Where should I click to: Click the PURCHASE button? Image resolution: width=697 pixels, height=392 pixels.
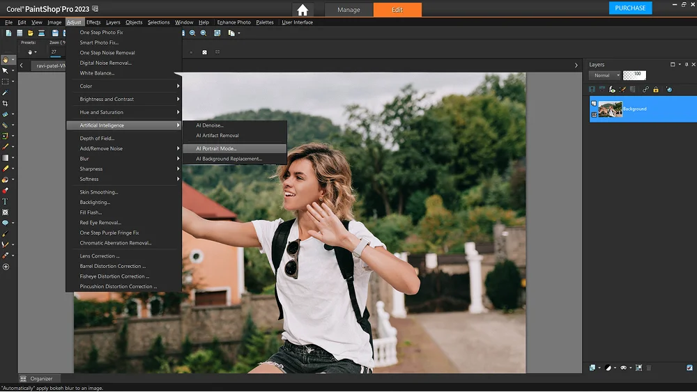[630, 8]
